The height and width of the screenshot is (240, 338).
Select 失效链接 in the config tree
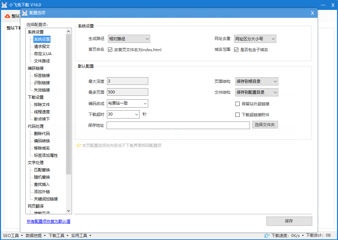coord(42,90)
